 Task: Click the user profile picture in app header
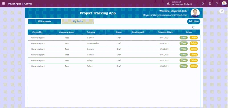(x=195, y=13)
